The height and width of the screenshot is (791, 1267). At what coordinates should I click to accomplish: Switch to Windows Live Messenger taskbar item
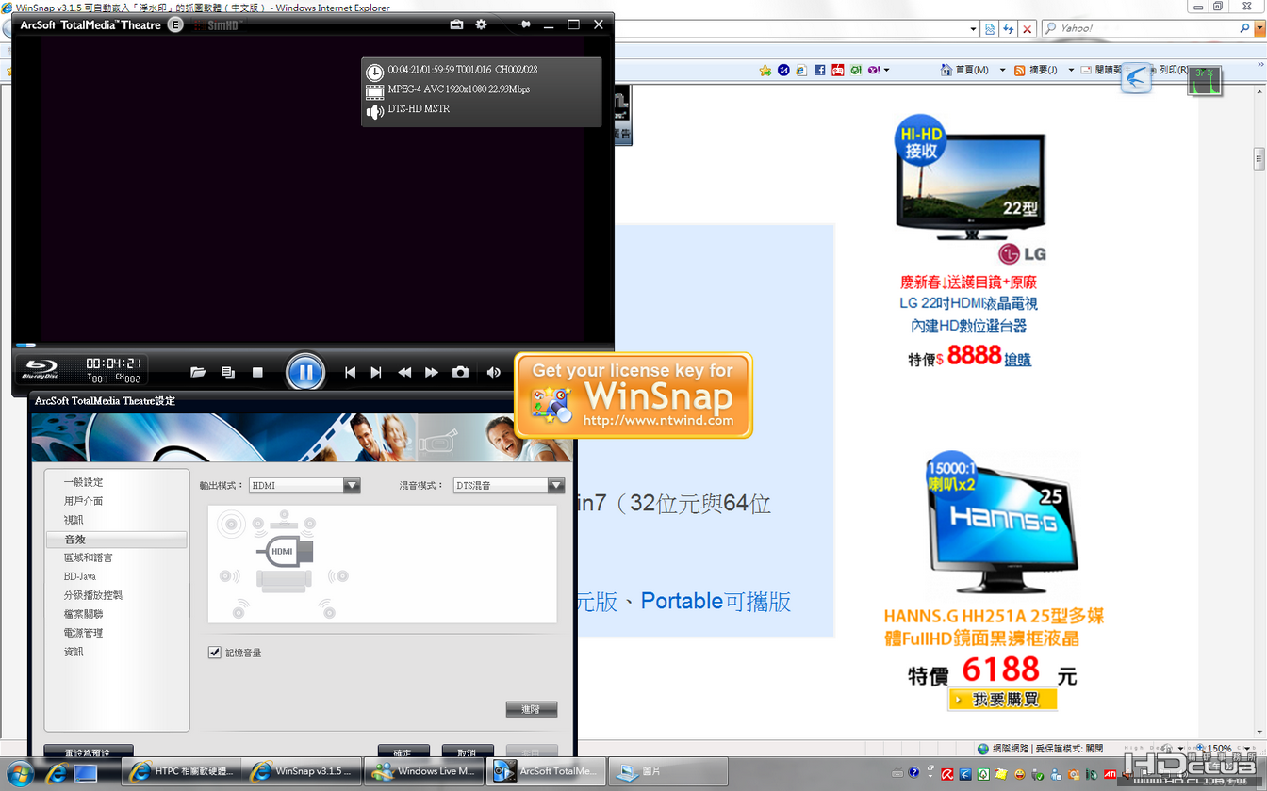coord(425,772)
